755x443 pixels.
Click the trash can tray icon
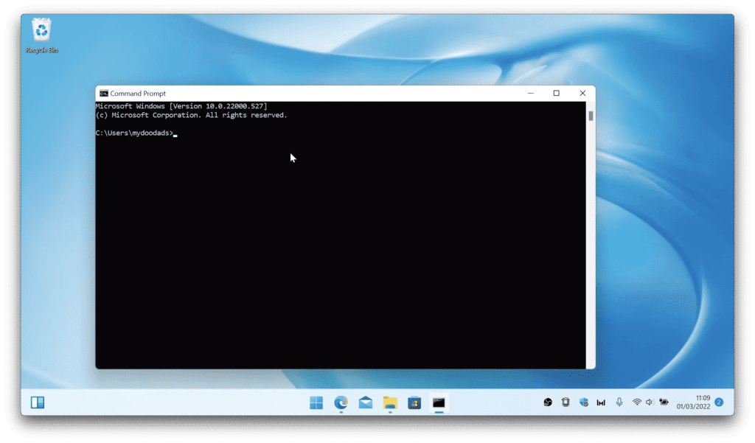tap(566, 402)
